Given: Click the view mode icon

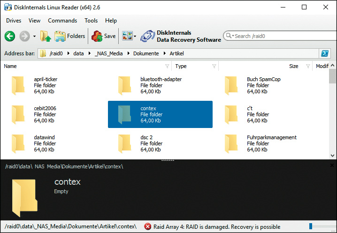Looking at the screenshot, I should [x=126, y=36].
